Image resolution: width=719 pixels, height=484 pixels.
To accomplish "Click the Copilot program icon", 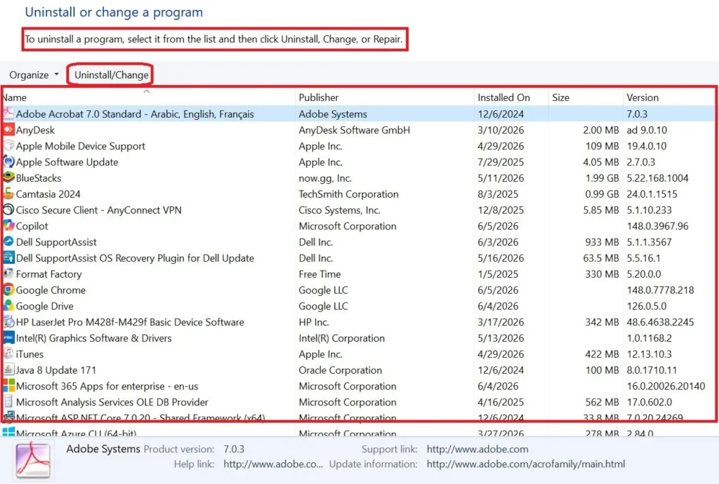I will coord(8,226).
